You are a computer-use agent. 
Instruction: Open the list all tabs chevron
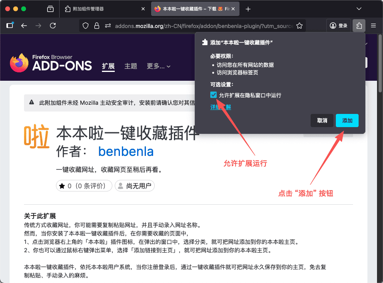(x=359, y=9)
